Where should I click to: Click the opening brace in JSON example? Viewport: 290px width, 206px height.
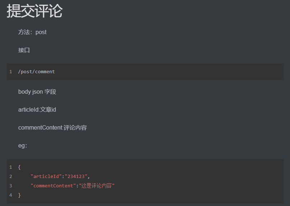(x=19, y=167)
